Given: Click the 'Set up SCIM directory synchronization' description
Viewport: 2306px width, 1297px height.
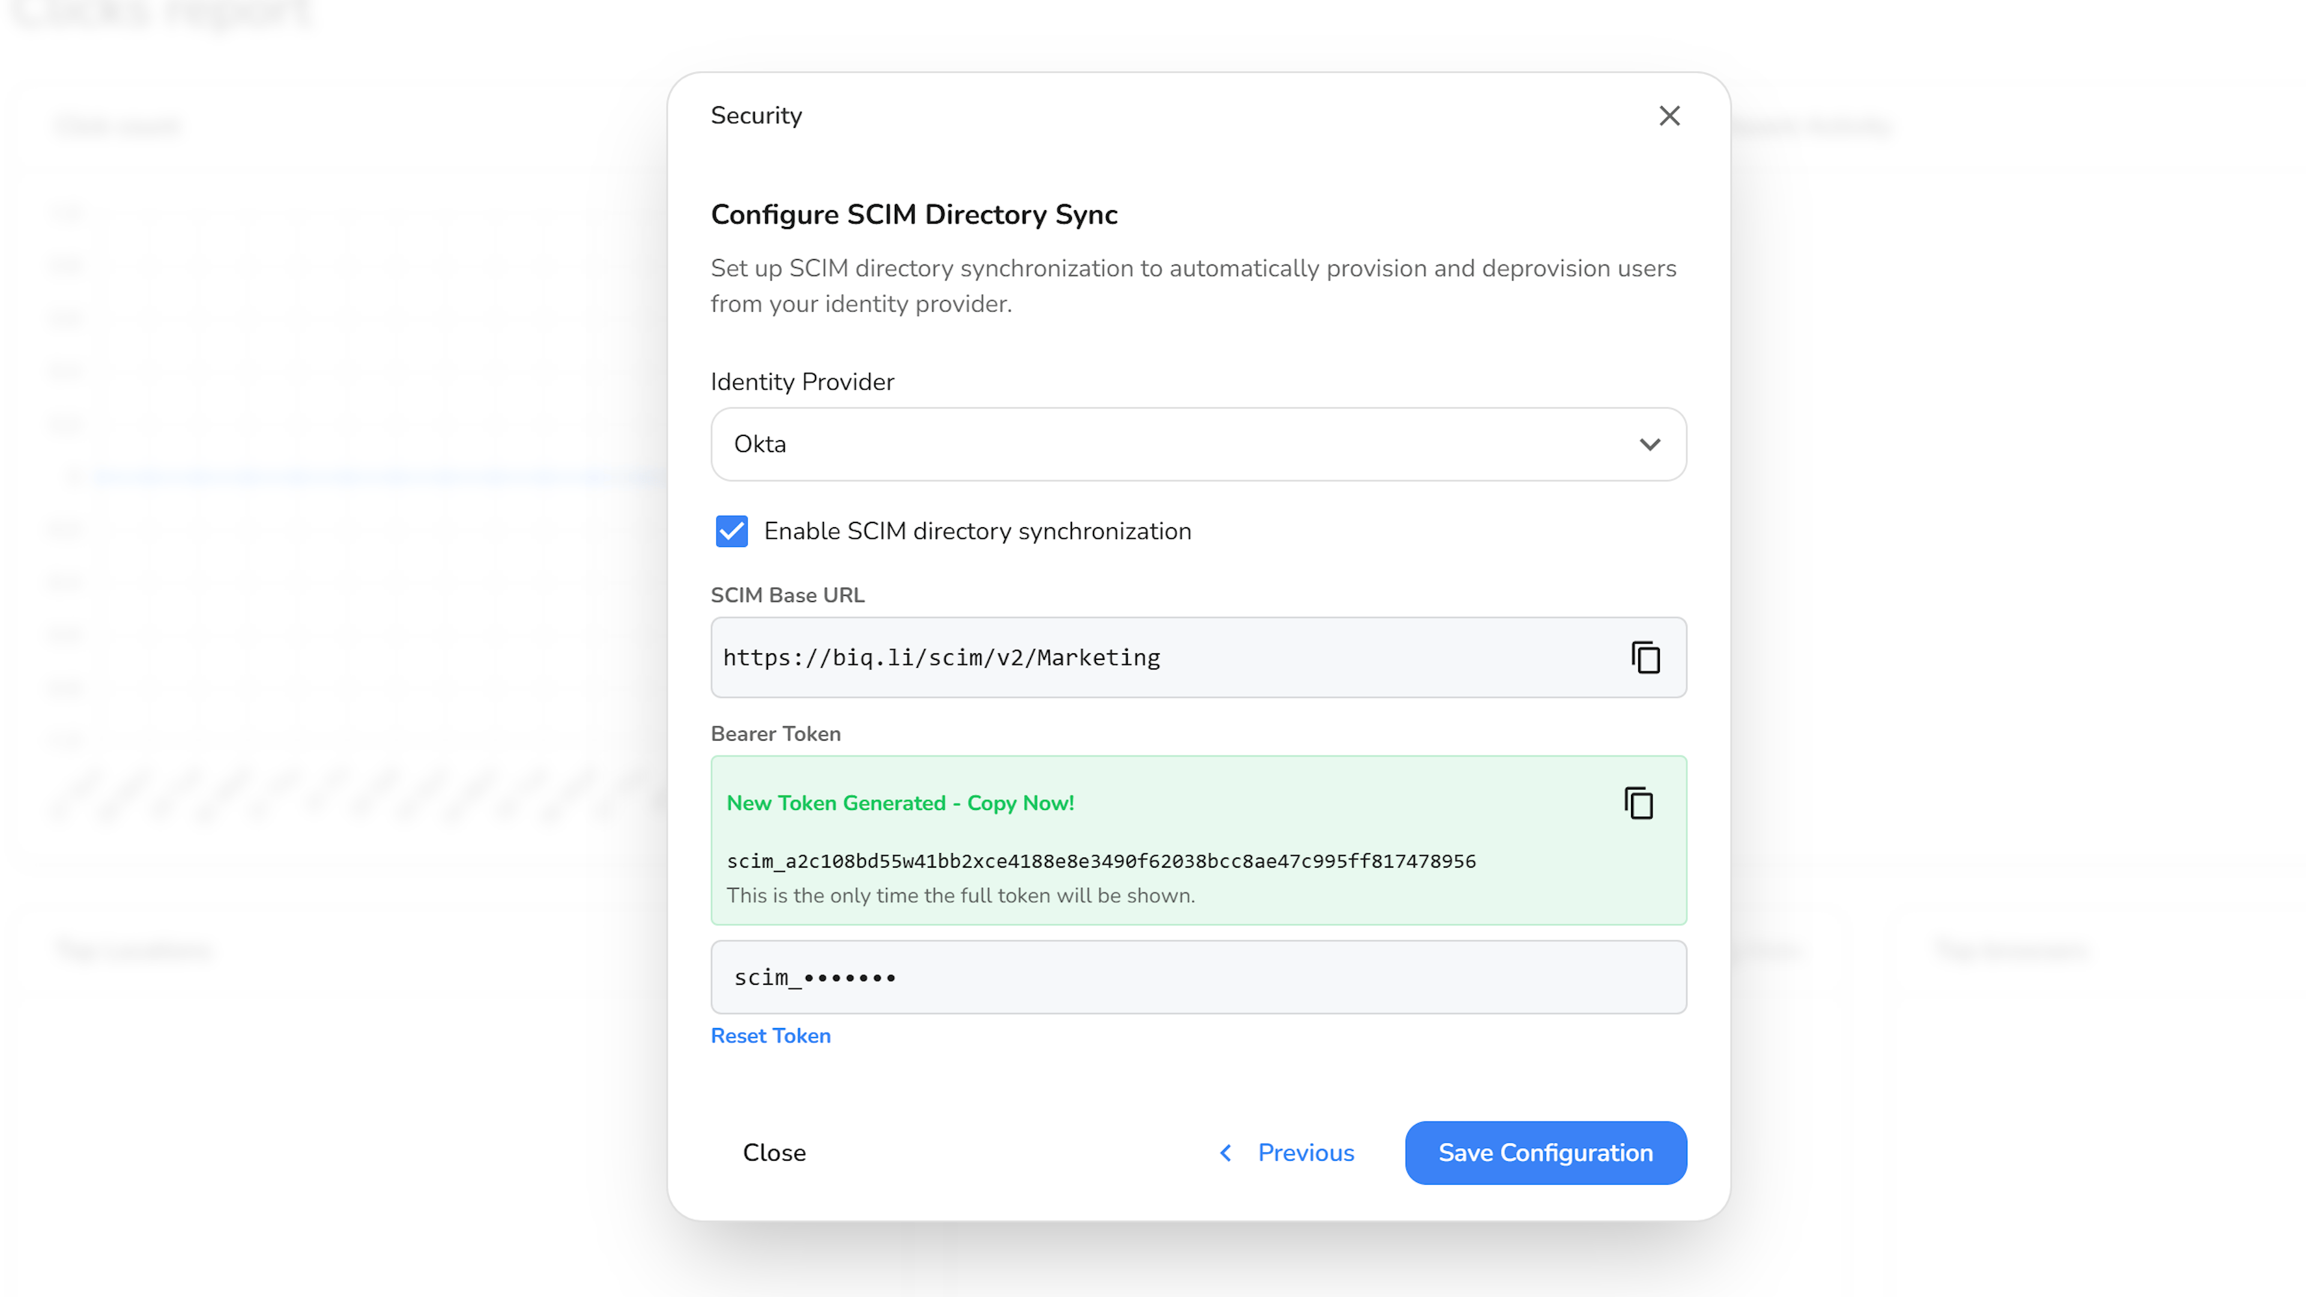Looking at the screenshot, I should (x=1193, y=286).
